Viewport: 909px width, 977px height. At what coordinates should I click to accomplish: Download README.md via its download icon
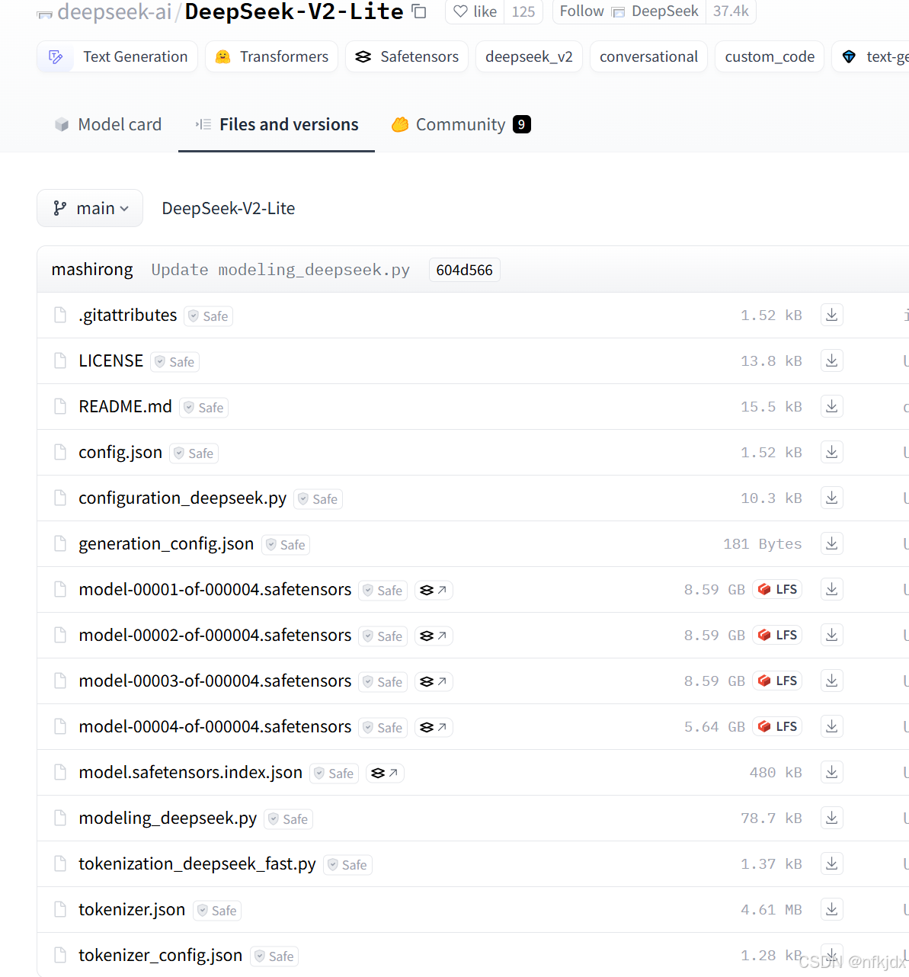click(832, 406)
